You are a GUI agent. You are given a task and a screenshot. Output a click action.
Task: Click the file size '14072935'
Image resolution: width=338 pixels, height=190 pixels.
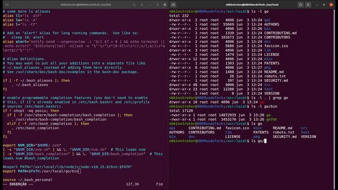click(x=228, y=115)
